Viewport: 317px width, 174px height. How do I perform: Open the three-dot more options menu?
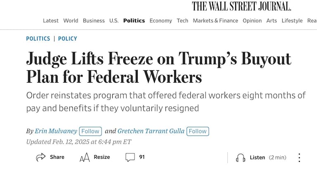tap(299, 157)
